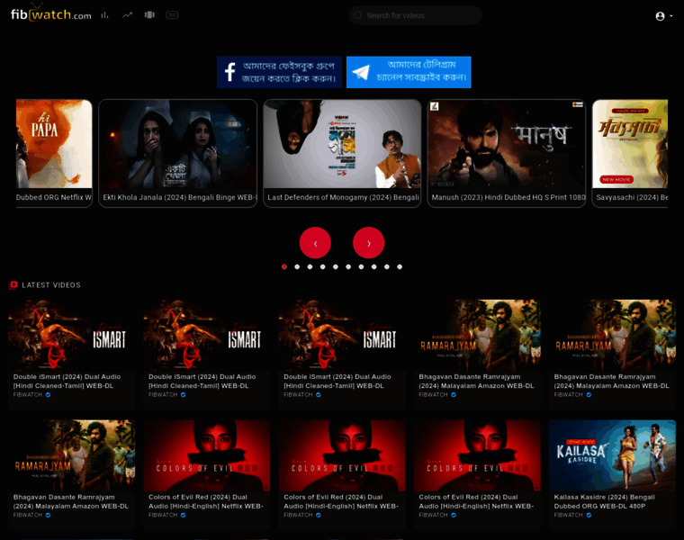The image size is (684, 540).
Task: Click the red play icon beside Latest Videos
Action: [x=13, y=284]
